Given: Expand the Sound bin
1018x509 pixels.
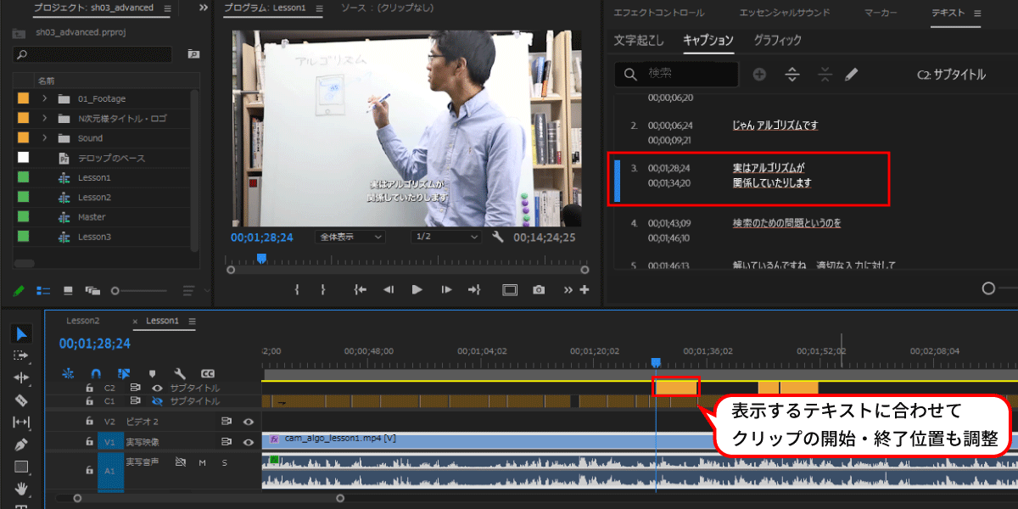Looking at the screenshot, I should pyautogui.click(x=43, y=138).
